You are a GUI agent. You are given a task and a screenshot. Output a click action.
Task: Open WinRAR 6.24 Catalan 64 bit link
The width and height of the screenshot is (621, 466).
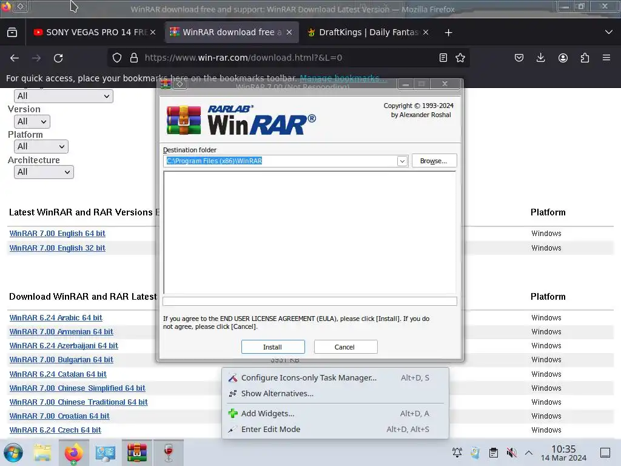(x=58, y=374)
